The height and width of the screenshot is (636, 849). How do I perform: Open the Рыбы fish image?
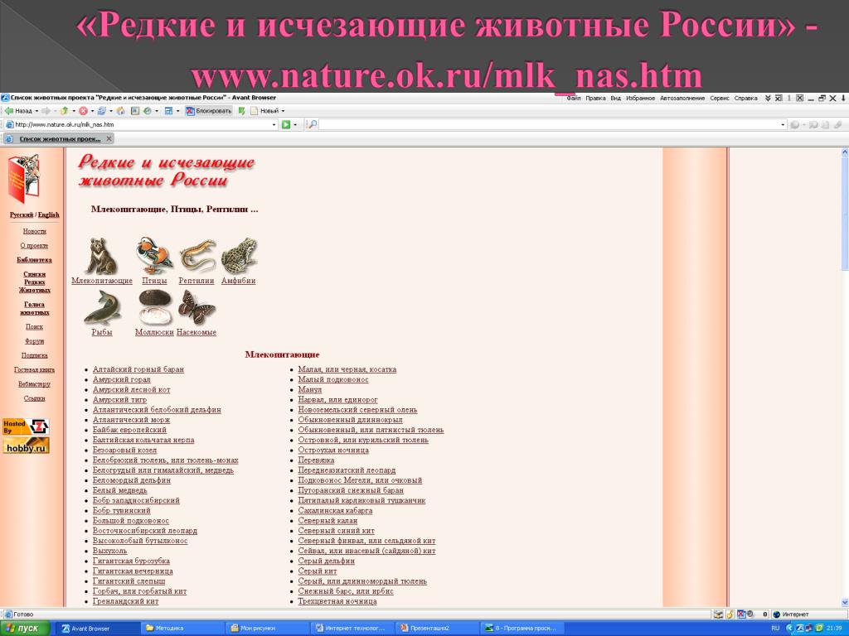coord(102,307)
